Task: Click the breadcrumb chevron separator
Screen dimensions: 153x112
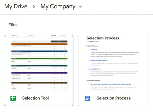Action: pos(34,6)
